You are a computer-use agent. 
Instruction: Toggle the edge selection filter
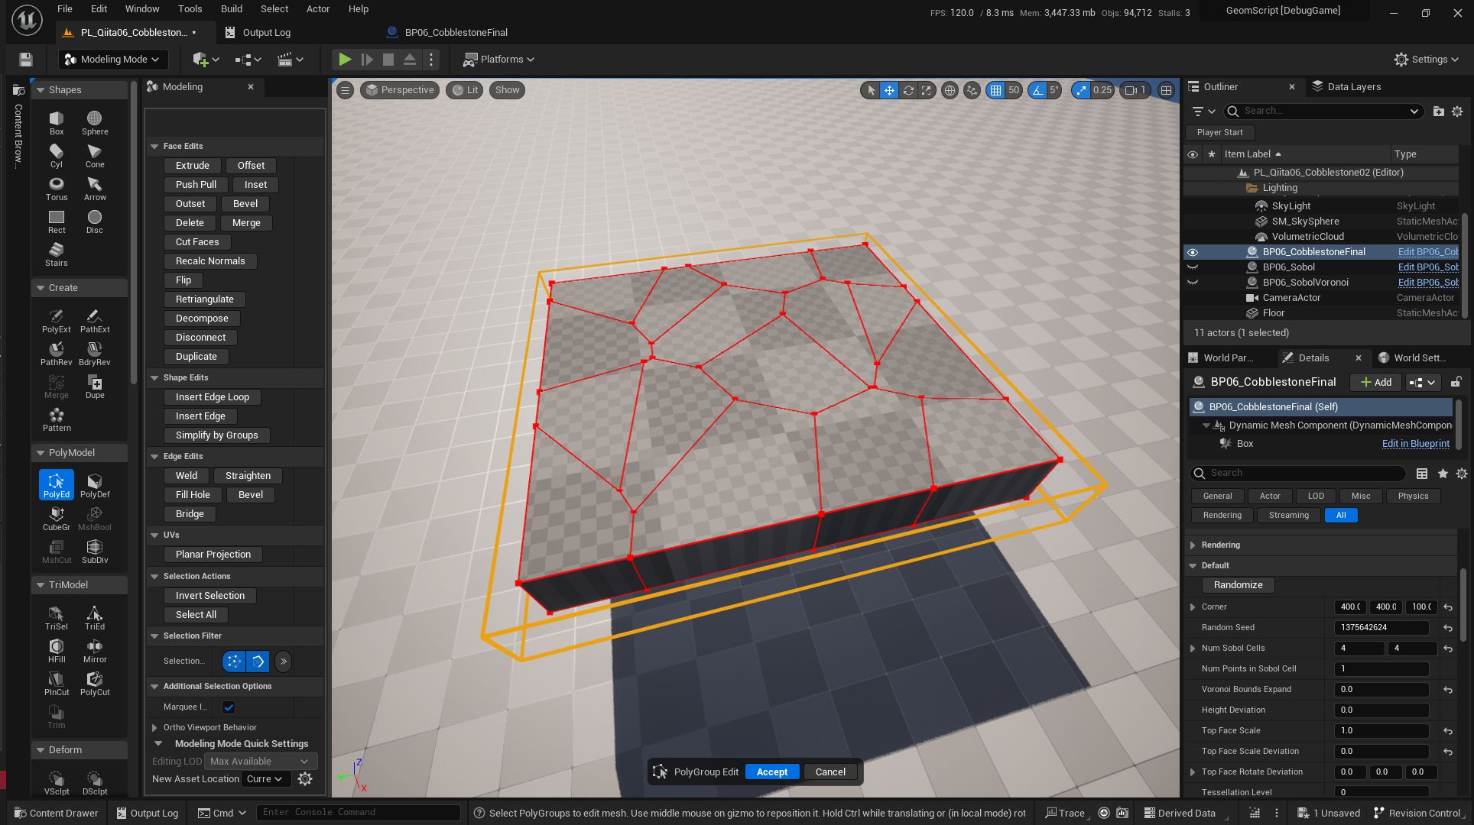[x=258, y=662]
